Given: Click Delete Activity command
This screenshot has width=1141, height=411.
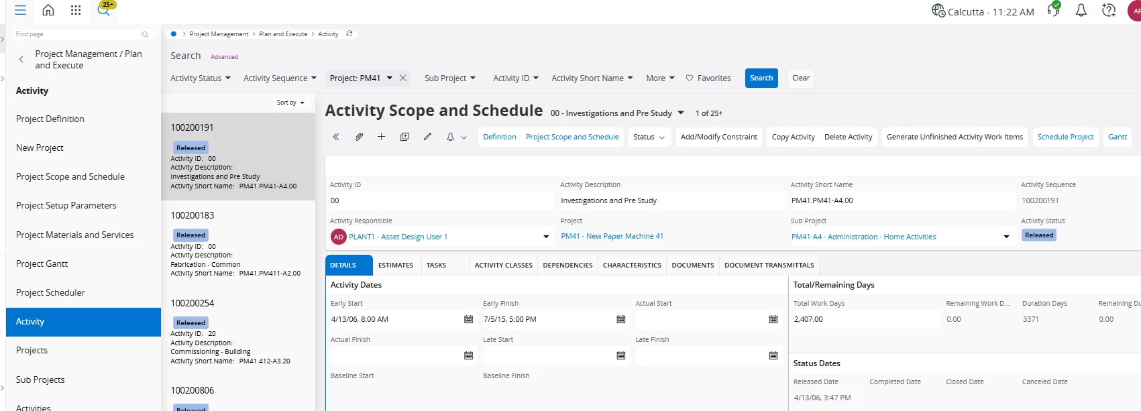Looking at the screenshot, I should [849, 137].
